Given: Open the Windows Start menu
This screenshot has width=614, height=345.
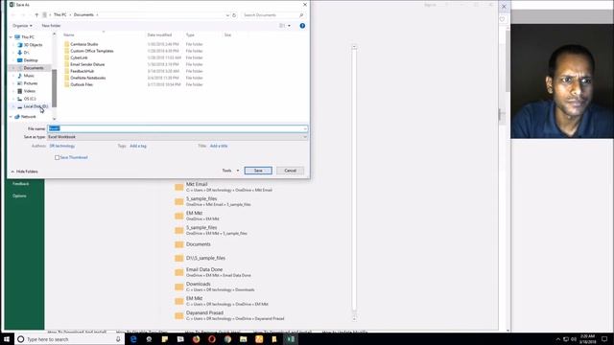Looking at the screenshot, I should 7,339.
